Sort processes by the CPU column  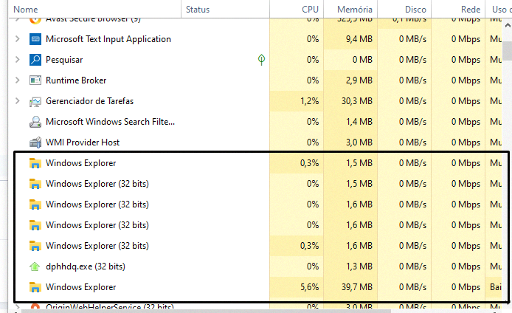297,9
